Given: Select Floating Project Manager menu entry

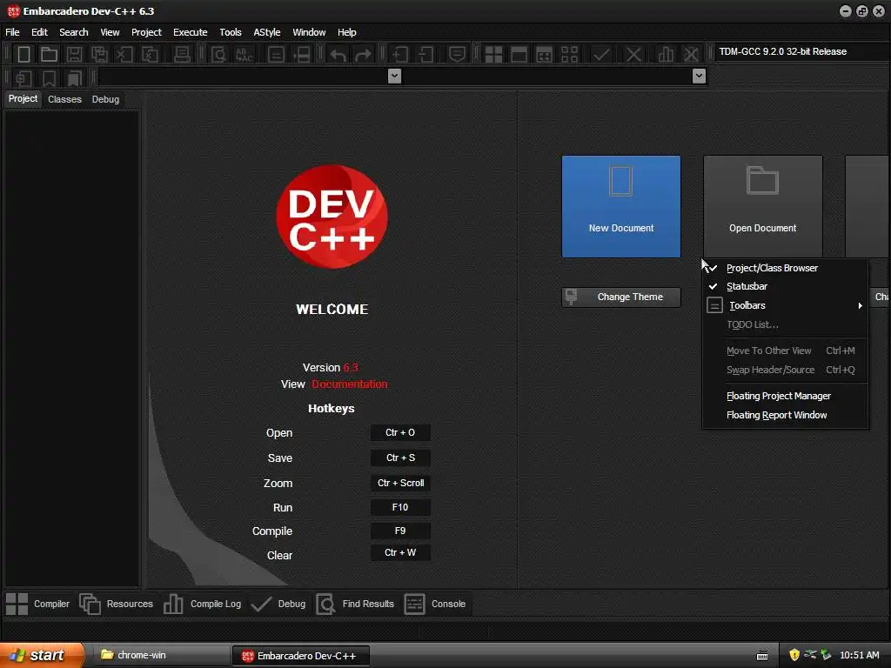Looking at the screenshot, I should point(785,396).
